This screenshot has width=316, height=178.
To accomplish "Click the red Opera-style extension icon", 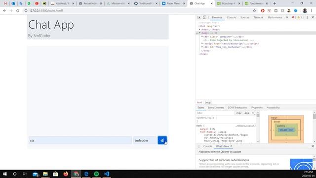I will click(263, 11).
